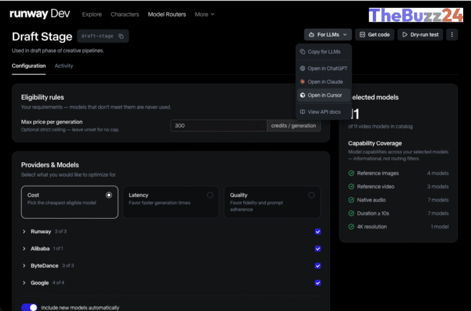Click "7 models" next to Duration ≥ 10s
Image resolution: width=471 pixels, height=311 pixels.
pos(438,213)
